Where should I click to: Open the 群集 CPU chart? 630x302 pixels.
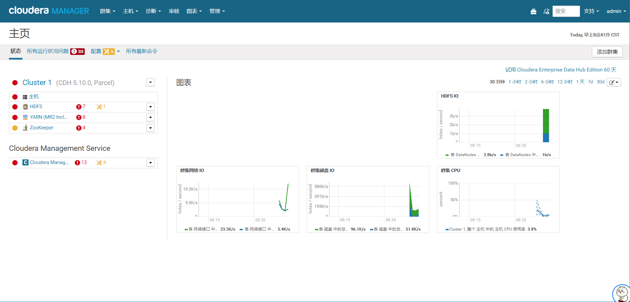pyautogui.click(x=498, y=199)
